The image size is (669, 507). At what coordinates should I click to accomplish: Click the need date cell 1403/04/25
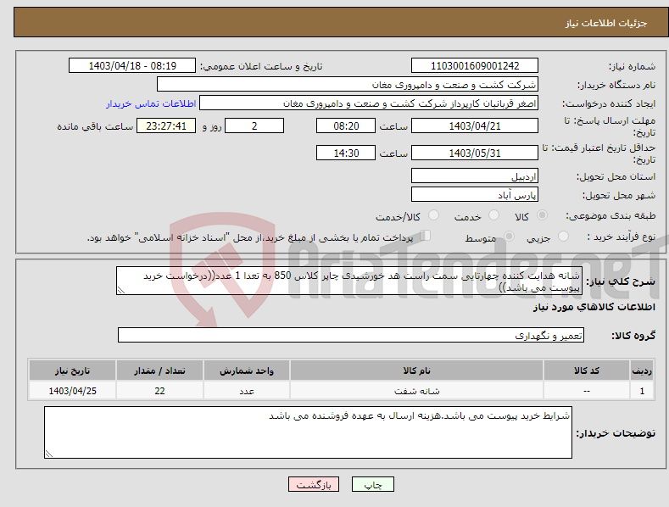pyautogui.click(x=73, y=391)
